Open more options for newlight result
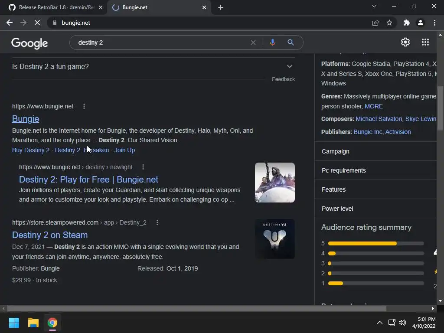 pos(143,167)
